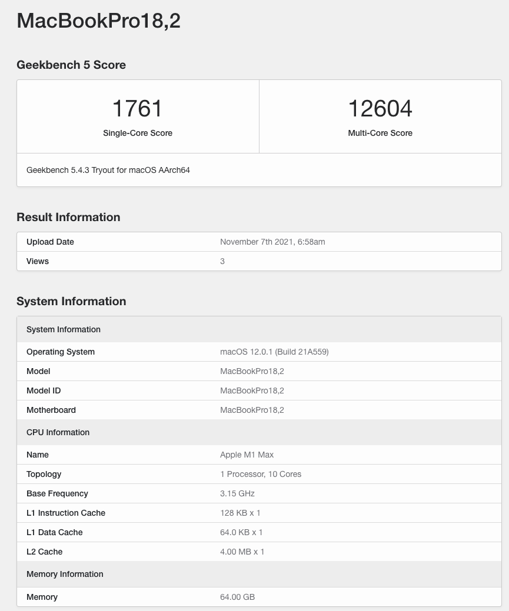Click the System Information section heading
The height and width of the screenshot is (611, 509).
tap(71, 301)
